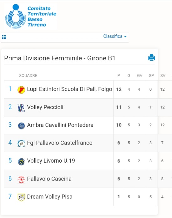Click the blue printer icon
This screenshot has height=218, width=172.
point(152,58)
